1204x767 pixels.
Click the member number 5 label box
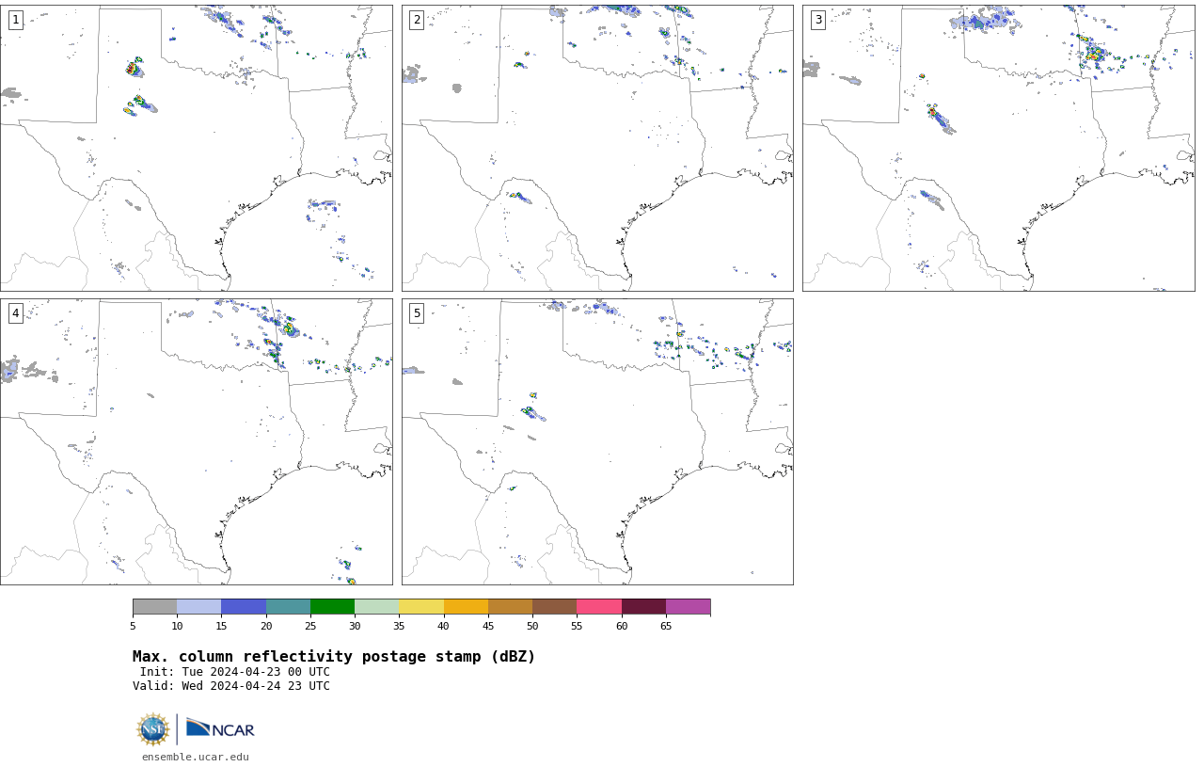(x=417, y=313)
